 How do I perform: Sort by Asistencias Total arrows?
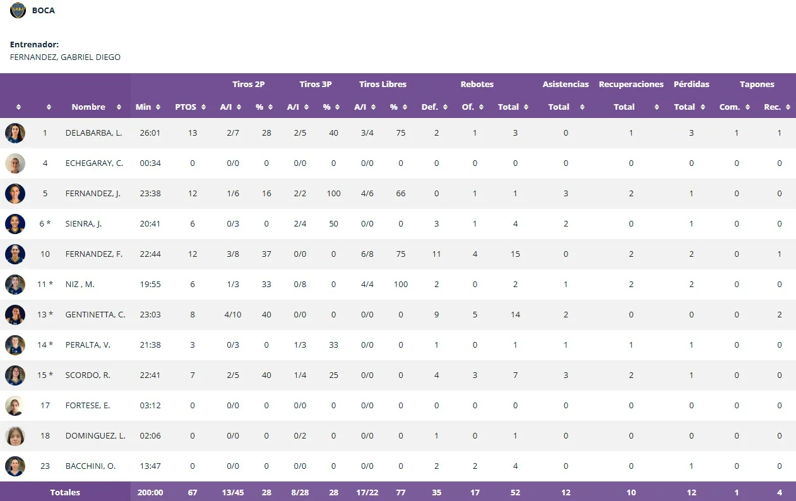pyautogui.click(x=581, y=107)
